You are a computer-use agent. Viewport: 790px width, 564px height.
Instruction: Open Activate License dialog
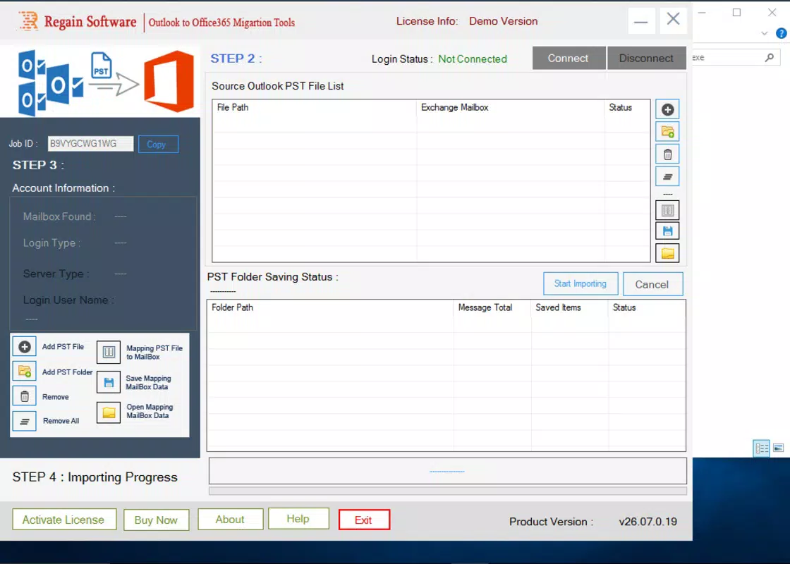[x=64, y=520]
